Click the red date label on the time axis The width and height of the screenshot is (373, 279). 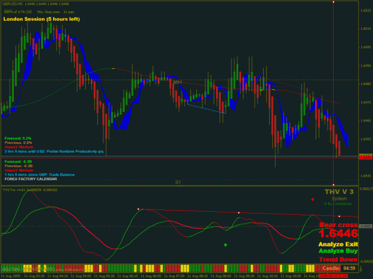tap(333, 276)
